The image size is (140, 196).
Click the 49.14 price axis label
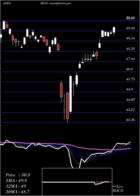(130, 38)
